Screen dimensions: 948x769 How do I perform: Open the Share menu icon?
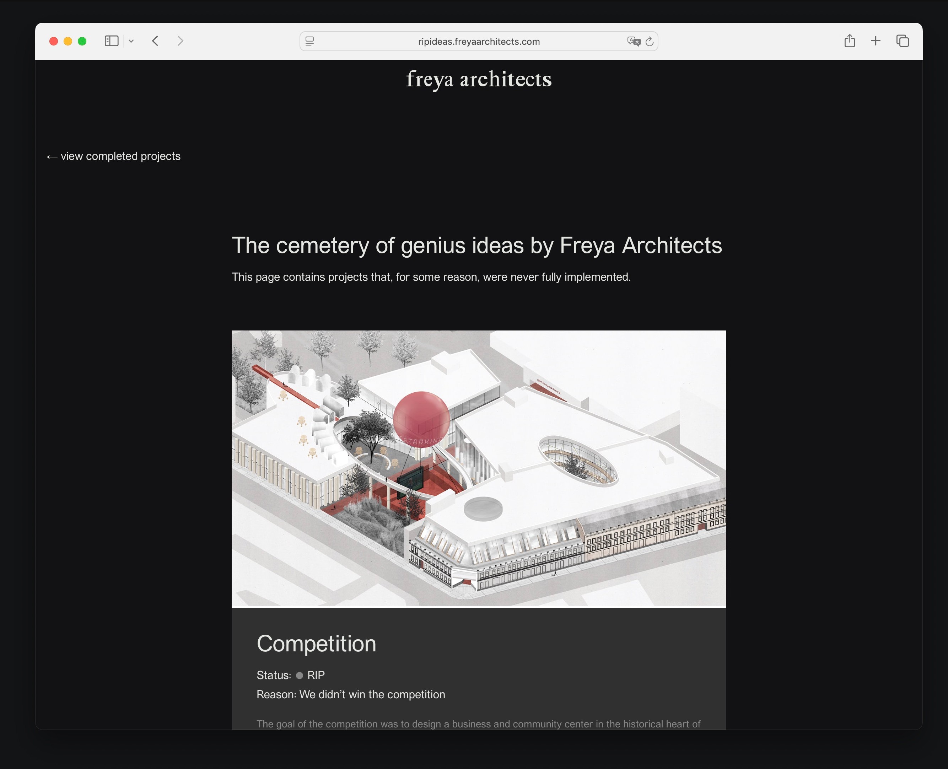tap(849, 41)
